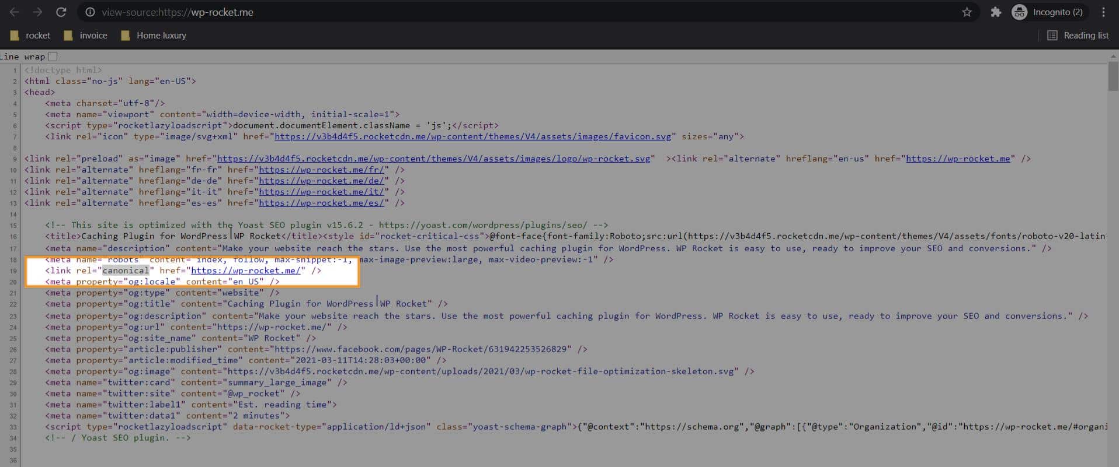Click the vertical scrollbar thumb
1119x467 pixels.
pos(1113,76)
